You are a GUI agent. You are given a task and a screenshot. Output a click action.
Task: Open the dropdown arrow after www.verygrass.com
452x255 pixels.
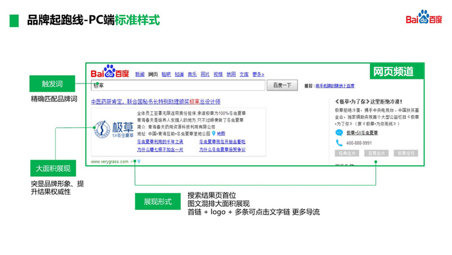(x=131, y=161)
